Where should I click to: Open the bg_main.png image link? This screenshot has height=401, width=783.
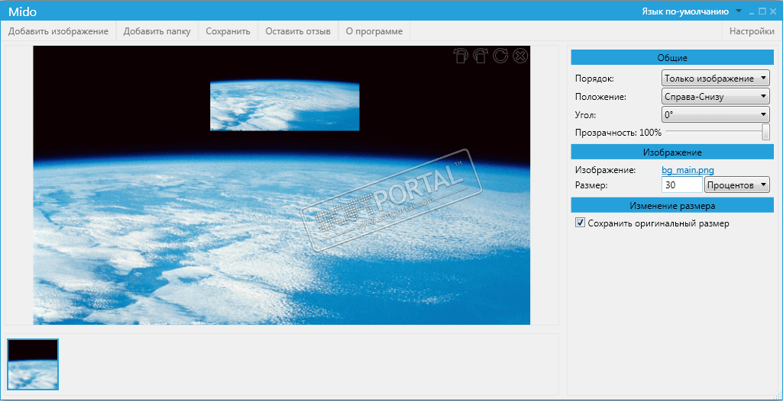click(x=688, y=170)
